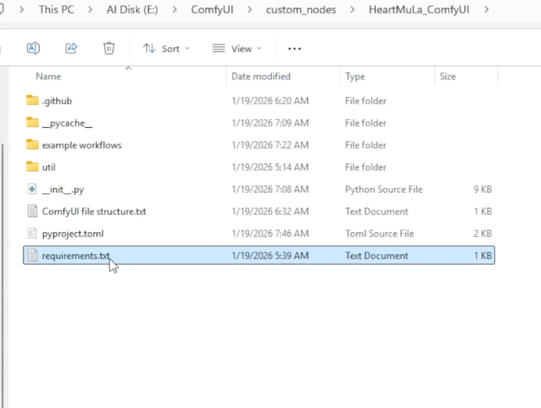Click the Share icon in the toolbar
This screenshot has width=541, height=408.
coord(71,48)
